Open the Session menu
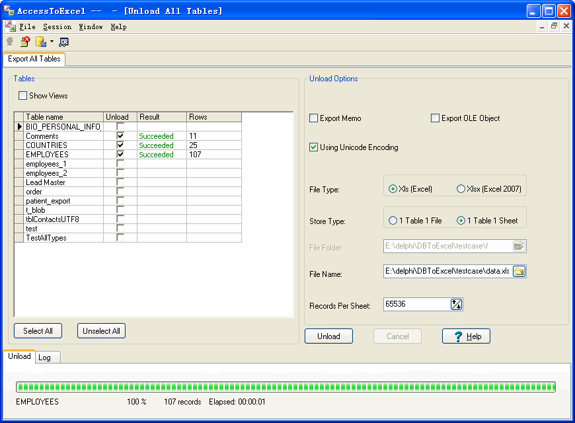Screen dimensions: 575x423 point(57,27)
